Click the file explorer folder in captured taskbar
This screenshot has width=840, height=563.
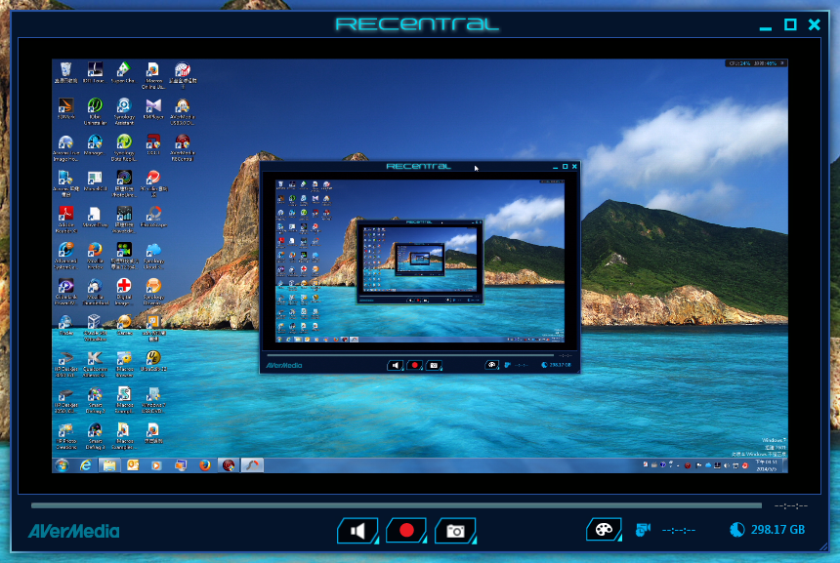[109, 465]
